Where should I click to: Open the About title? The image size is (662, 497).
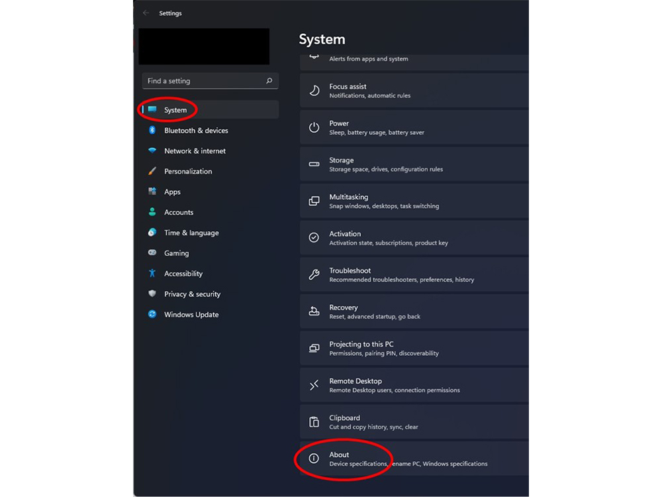[339, 455]
